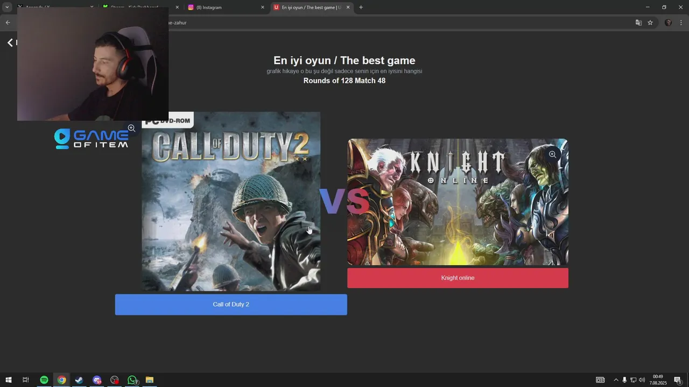This screenshot has height=387, width=689.
Task: Click the browser address bar
Action: tap(398, 23)
